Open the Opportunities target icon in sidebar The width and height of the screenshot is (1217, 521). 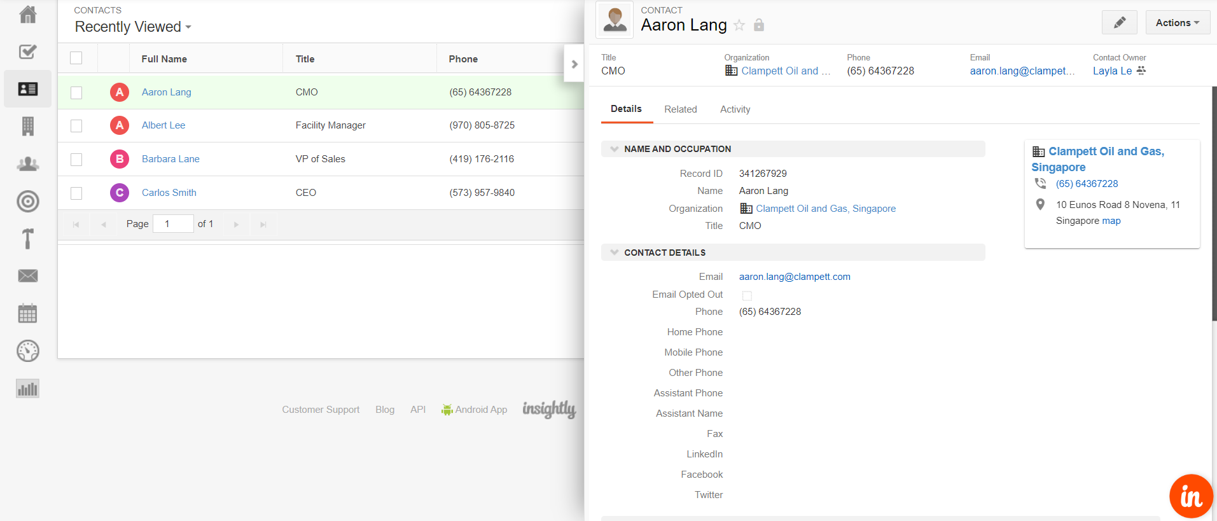[27, 202]
